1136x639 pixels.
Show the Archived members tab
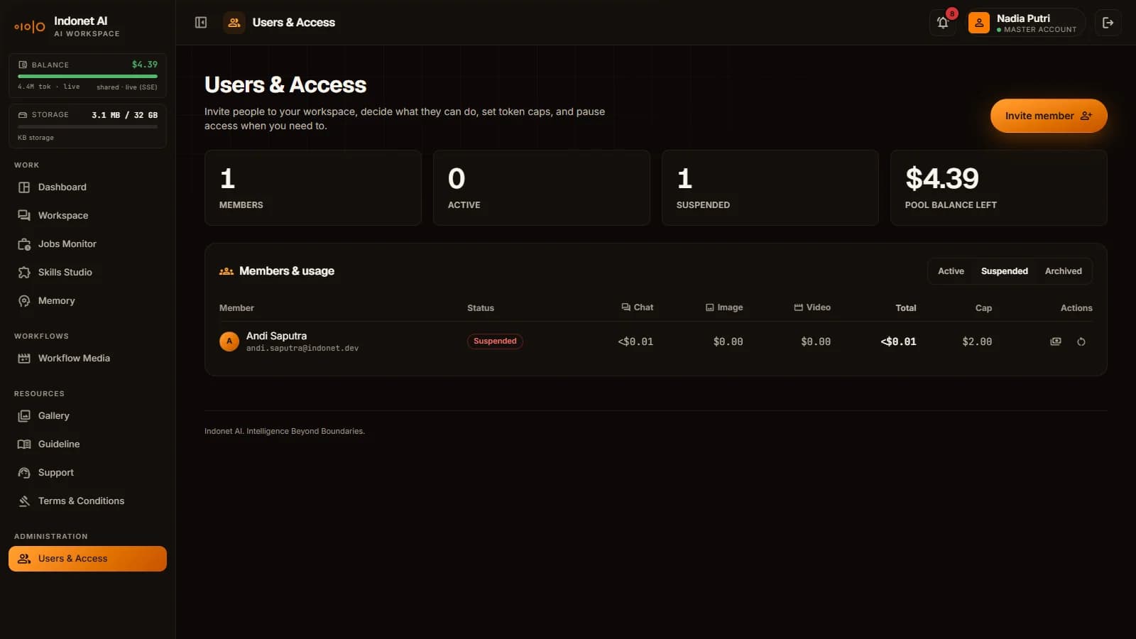tap(1063, 271)
